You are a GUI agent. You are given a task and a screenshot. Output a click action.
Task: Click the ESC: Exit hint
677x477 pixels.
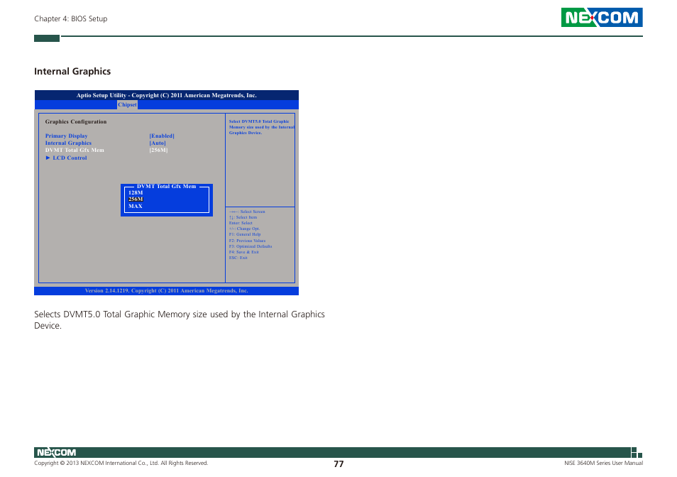238,258
